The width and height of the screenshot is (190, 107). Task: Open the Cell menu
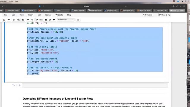tap(39, 15)
